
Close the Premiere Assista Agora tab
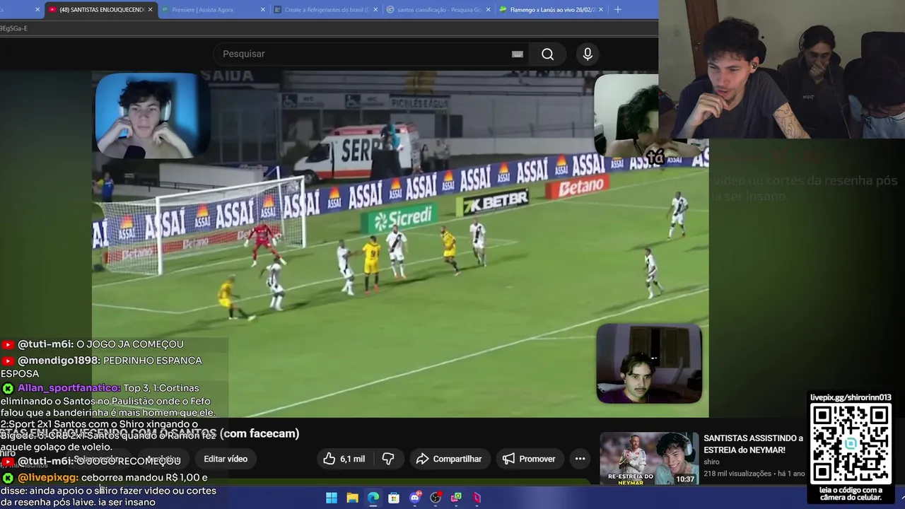[263, 10]
